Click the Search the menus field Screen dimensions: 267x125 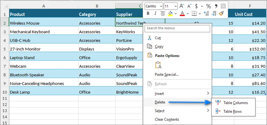tap(177, 28)
